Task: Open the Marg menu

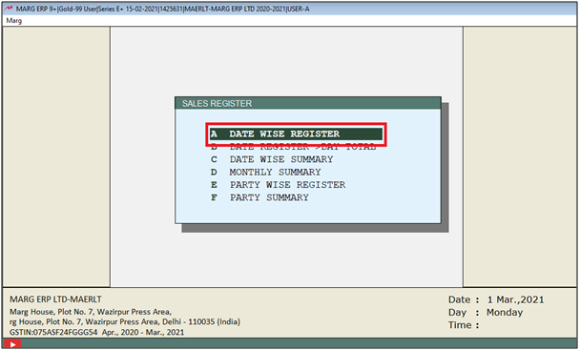Action: click(14, 21)
